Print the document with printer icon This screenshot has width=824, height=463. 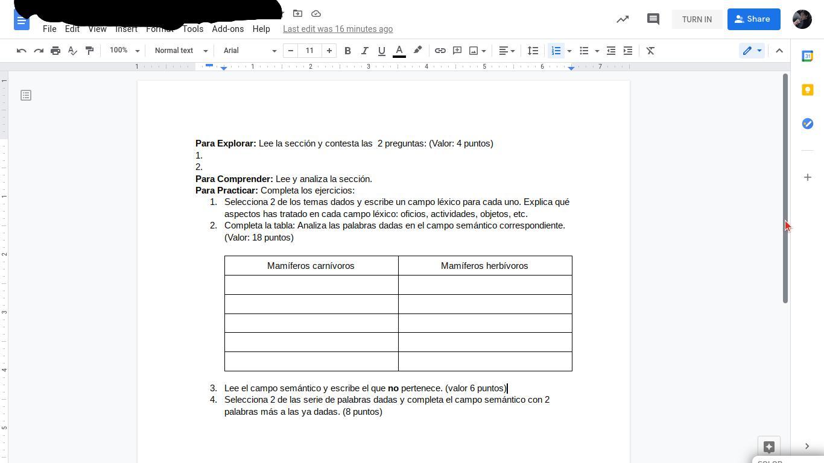tap(55, 51)
